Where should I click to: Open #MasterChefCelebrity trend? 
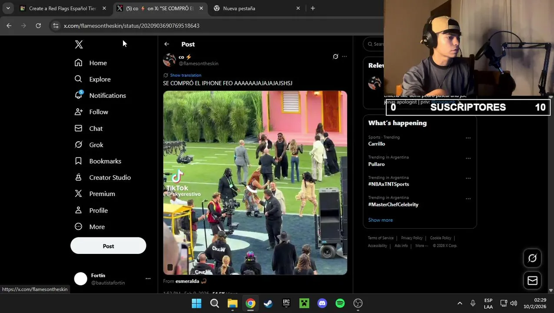393,205
